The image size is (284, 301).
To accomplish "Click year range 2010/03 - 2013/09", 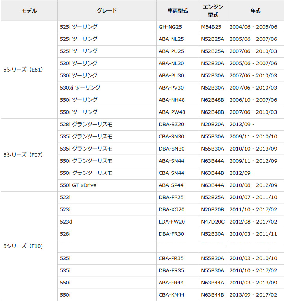I will (253, 283).
